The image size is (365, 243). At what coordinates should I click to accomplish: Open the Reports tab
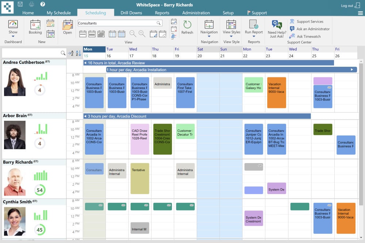pyautogui.click(x=162, y=13)
